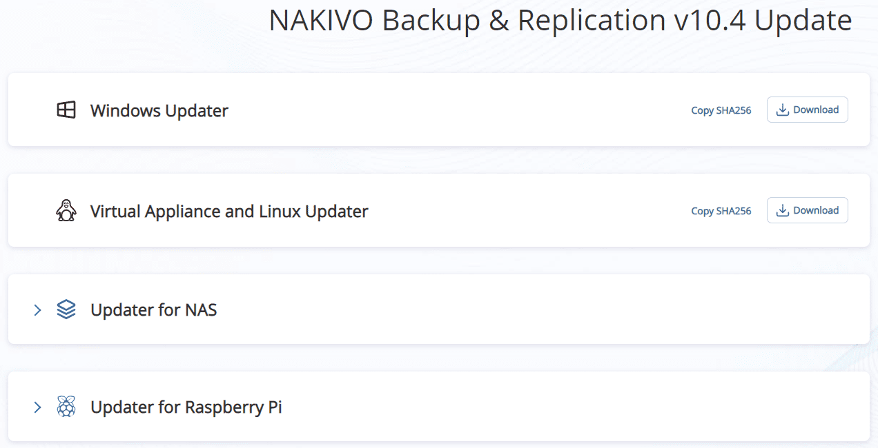Click the NAKIVO Backup & Replication v10.4 heading
This screenshot has height=448, width=878.
point(560,21)
